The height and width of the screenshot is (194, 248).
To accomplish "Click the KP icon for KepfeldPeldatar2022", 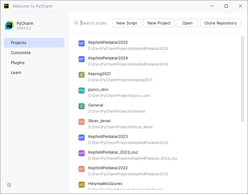I will point(82,169).
